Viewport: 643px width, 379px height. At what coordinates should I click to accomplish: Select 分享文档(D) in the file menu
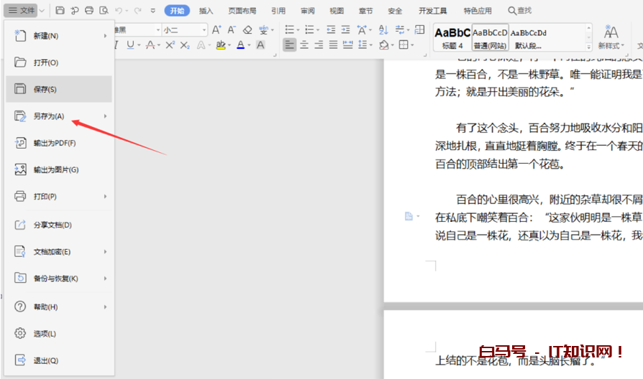point(59,225)
